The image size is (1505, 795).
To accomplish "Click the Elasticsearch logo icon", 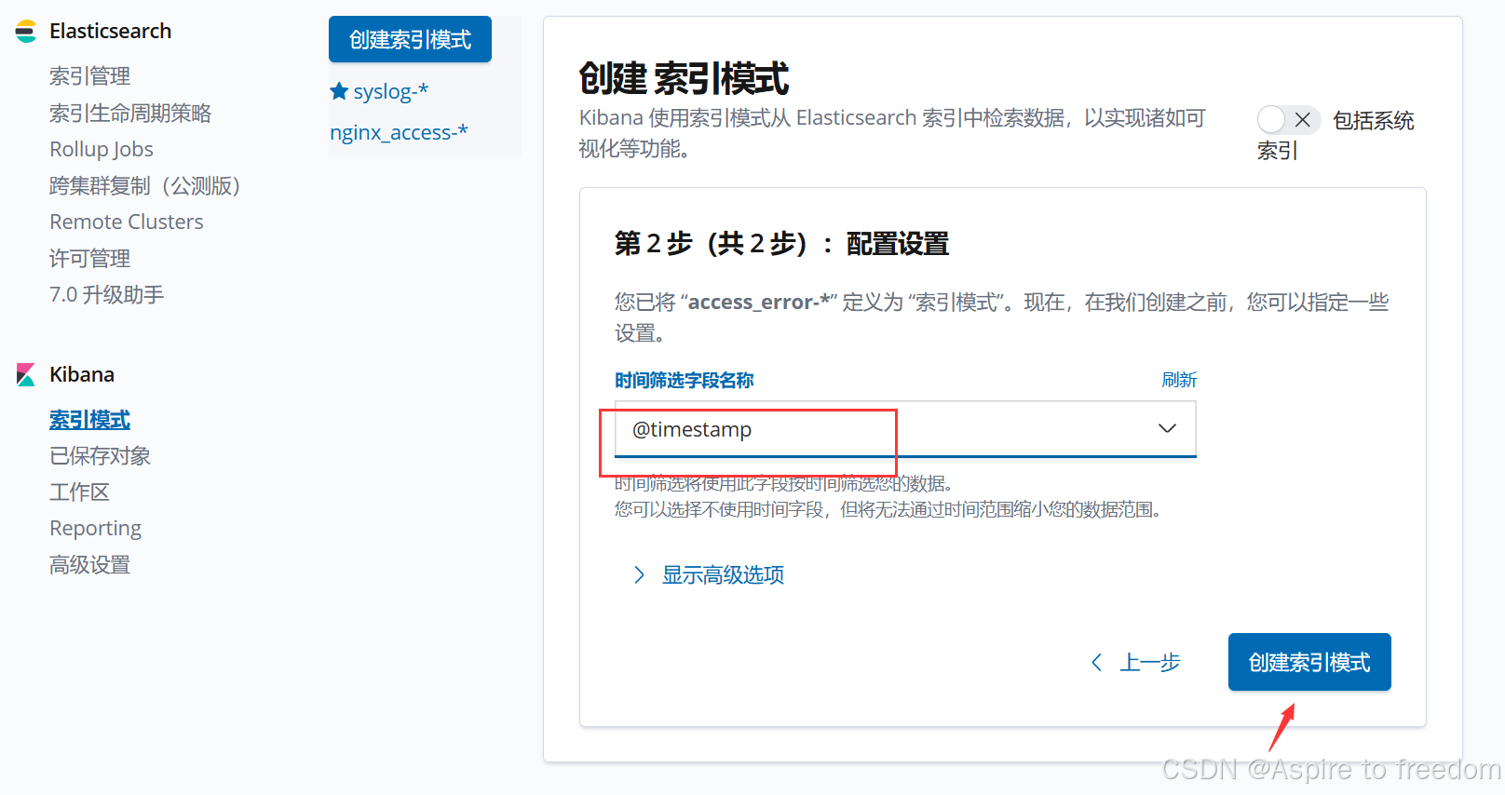I will pos(26,32).
